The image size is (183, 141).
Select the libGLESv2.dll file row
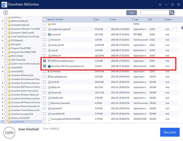(x=111, y=98)
